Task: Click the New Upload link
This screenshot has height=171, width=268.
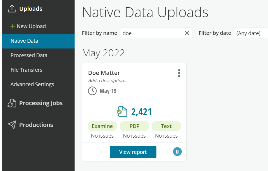Action: [x=31, y=26]
